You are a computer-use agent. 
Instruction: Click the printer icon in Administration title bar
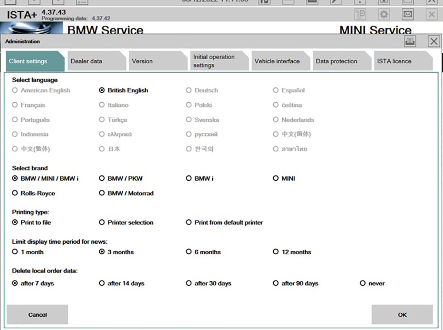410,42
